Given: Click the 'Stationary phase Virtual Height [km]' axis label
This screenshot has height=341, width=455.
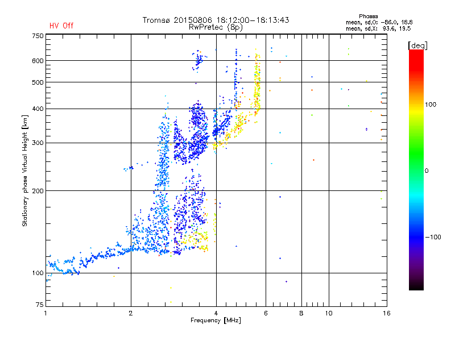Looking at the screenshot, I should [25, 171].
